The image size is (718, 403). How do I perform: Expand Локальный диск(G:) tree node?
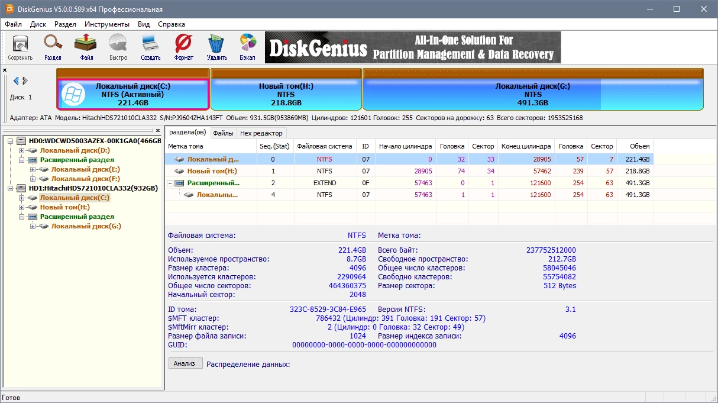tap(33, 226)
